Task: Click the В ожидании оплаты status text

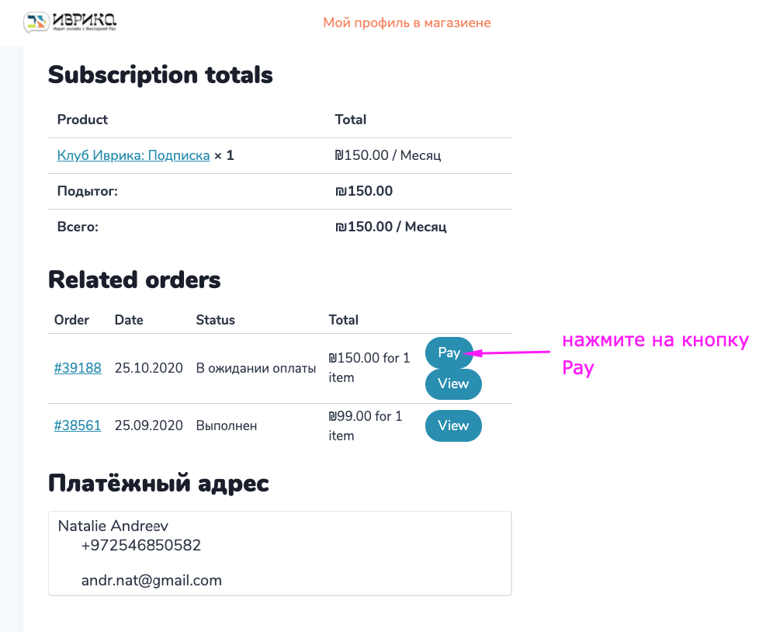Action: pyautogui.click(x=255, y=368)
